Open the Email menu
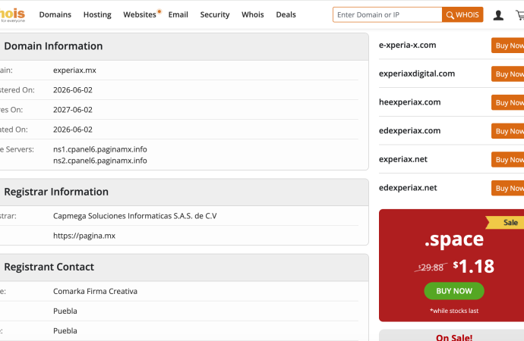Screen dimensions: 524x341 [178, 14]
